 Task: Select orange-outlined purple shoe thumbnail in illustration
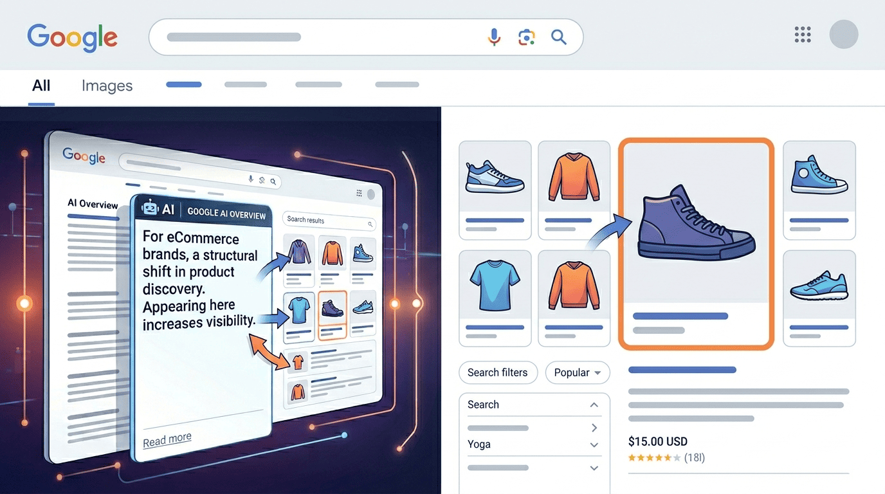(x=333, y=315)
